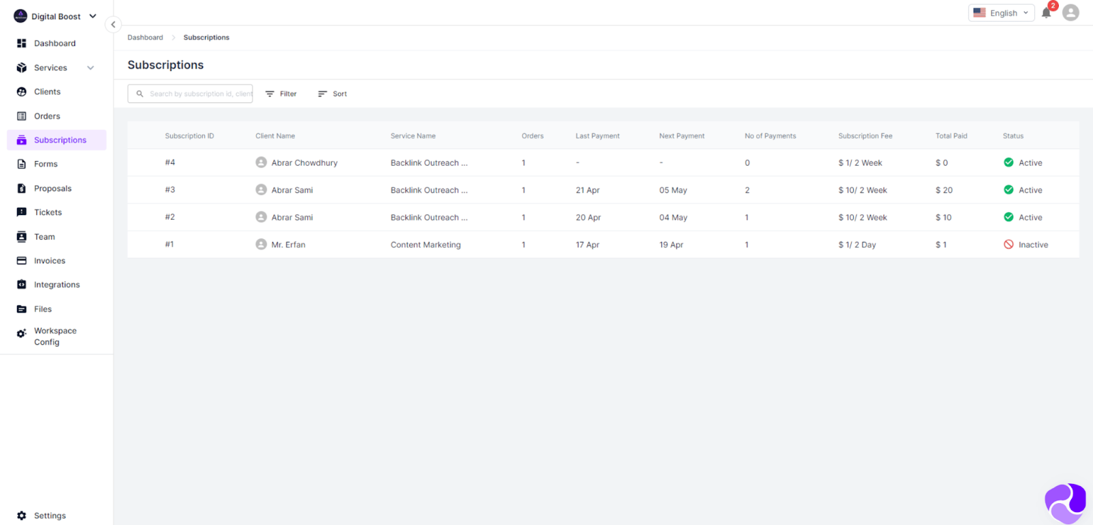Open the English language dropdown

click(x=1001, y=13)
